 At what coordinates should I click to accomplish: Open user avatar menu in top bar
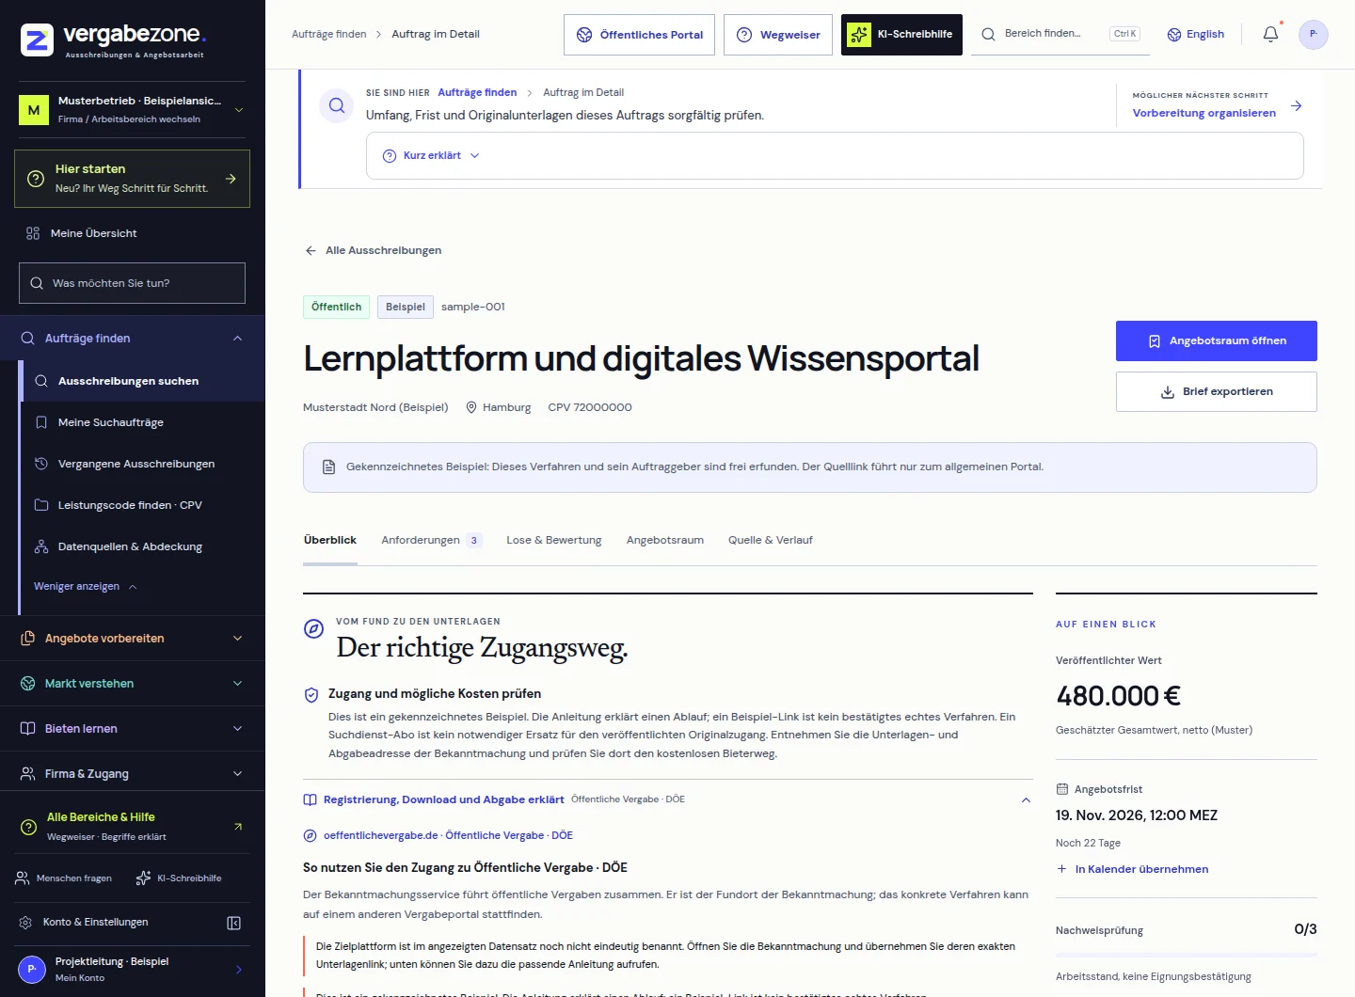pyautogui.click(x=1313, y=34)
